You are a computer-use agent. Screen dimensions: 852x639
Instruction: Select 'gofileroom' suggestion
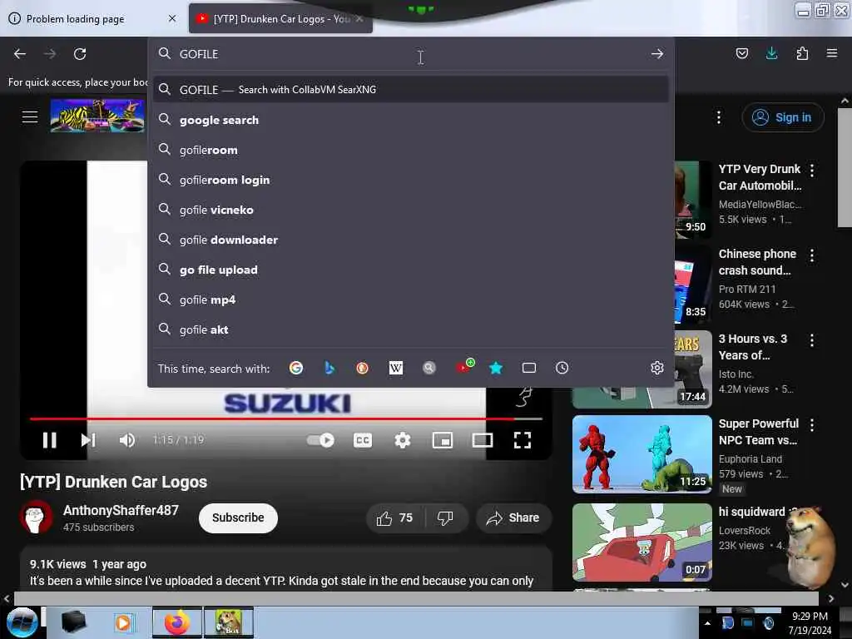(411, 150)
